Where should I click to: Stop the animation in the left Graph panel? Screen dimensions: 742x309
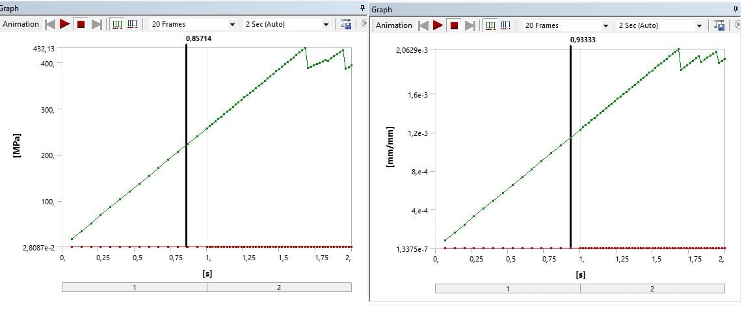click(x=81, y=24)
